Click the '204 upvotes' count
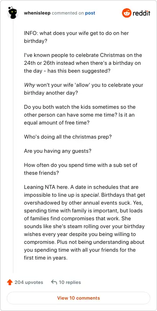Screen dimensions: 157x311 pyautogui.click(x=29, y=282)
